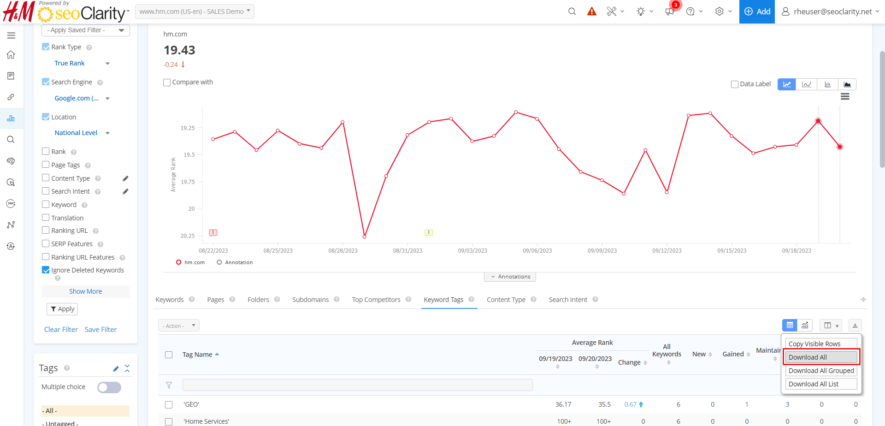Click the Tag Name filter input field
The image size is (885, 426).
(357, 385)
